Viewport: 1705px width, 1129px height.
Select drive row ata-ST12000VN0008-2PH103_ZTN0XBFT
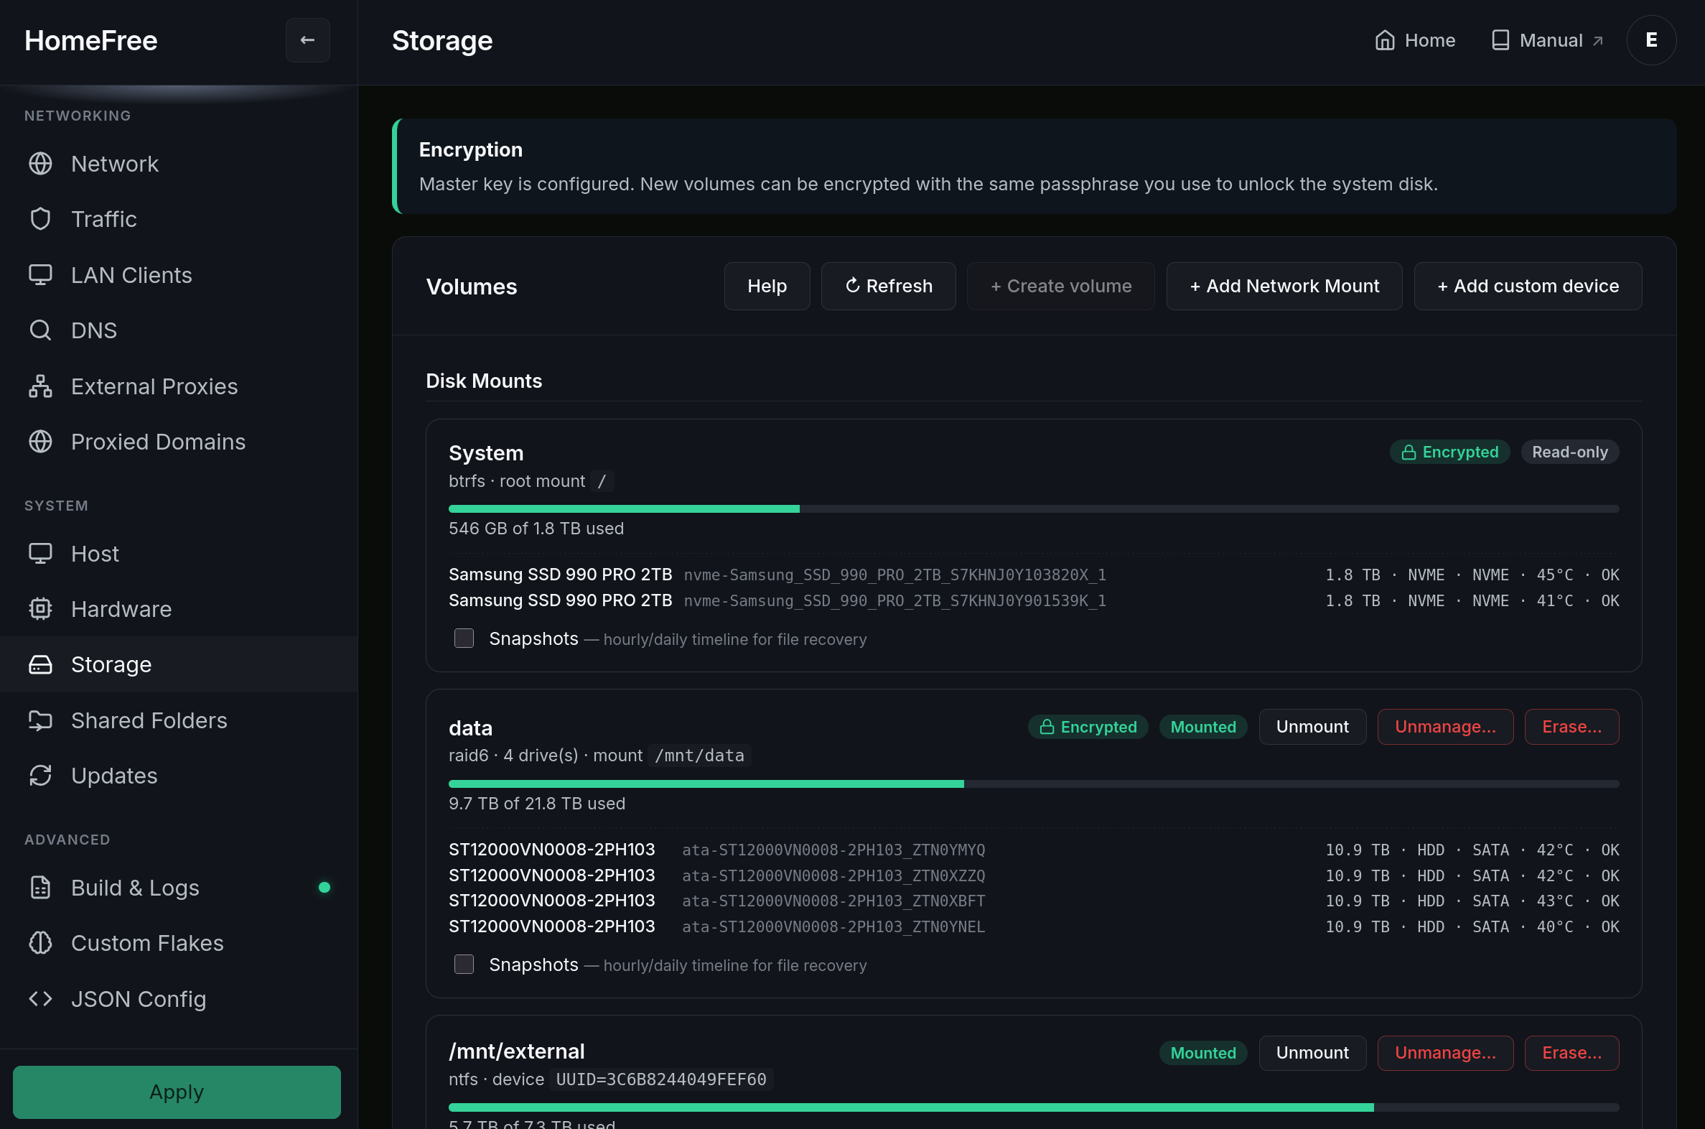pyautogui.click(x=1034, y=901)
